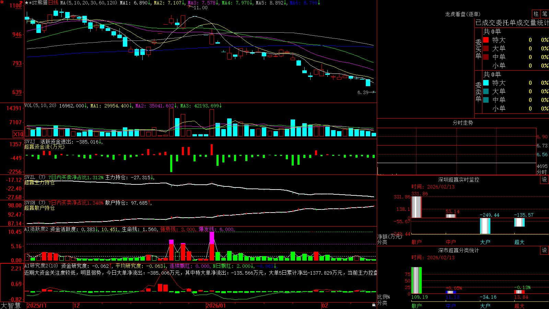
Task: Click the 超赢资金流(万元) label
Action: pyautogui.click(x=44, y=147)
